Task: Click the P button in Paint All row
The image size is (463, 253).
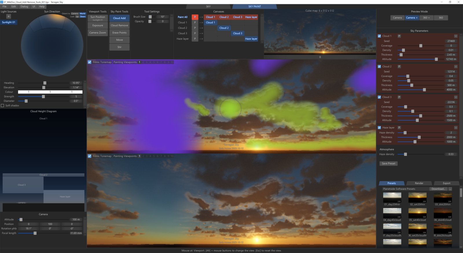Action: tap(195, 17)
